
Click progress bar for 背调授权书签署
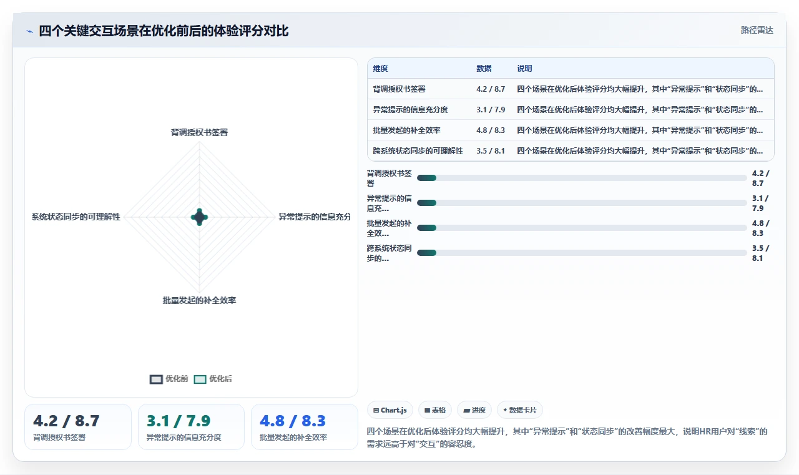(x=582, y=178)
